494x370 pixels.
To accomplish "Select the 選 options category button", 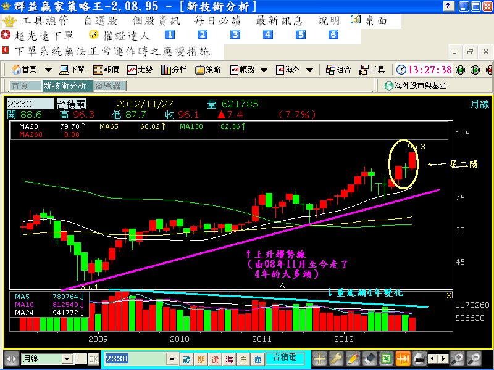I will pos(215,359).
